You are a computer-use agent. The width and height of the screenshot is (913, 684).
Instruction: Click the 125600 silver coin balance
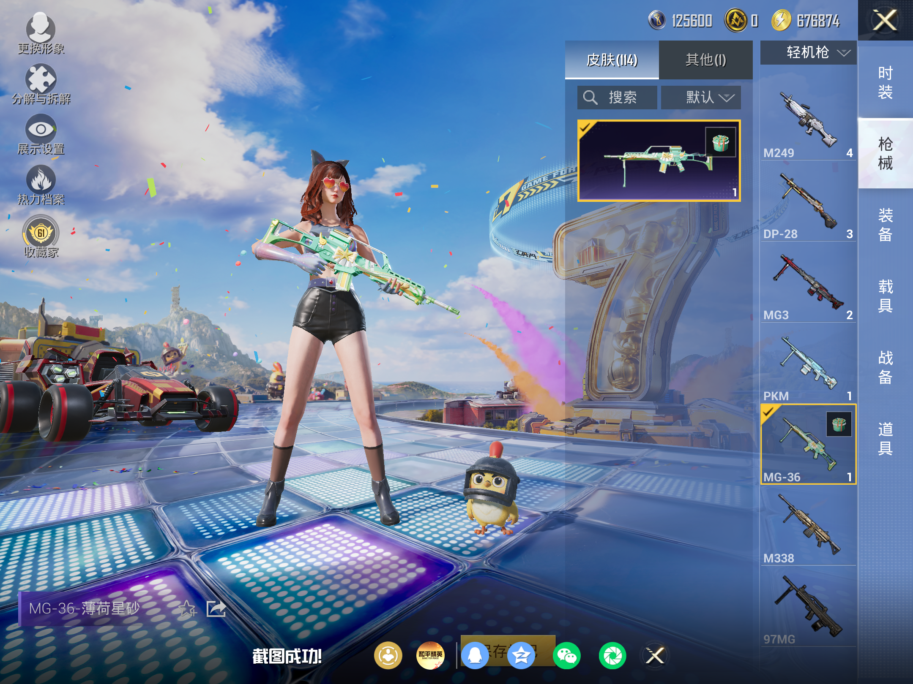pos(692,21)
